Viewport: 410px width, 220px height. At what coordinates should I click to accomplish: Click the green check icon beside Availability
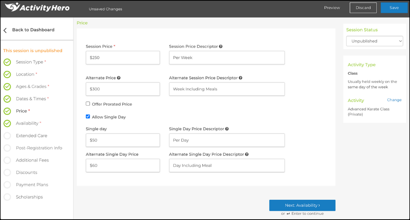pos(7,123)
